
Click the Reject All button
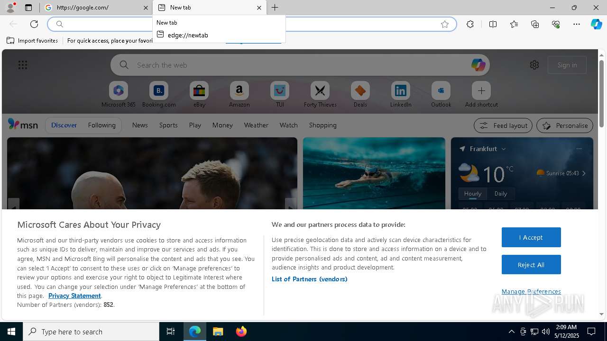tap(531, 265)
